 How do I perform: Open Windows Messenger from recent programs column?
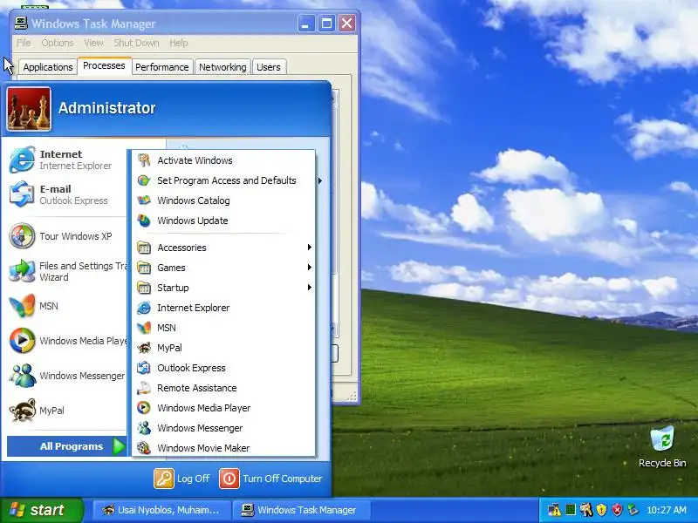pyautogui.click(x=67, y=376)
